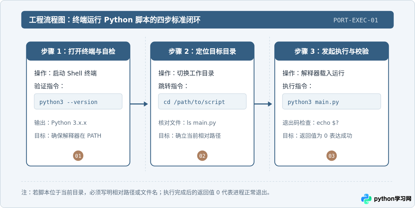Click the text '核对文件：ls main.py'
The height and width of the screenshot is (208, 415).
coord(187,123)
